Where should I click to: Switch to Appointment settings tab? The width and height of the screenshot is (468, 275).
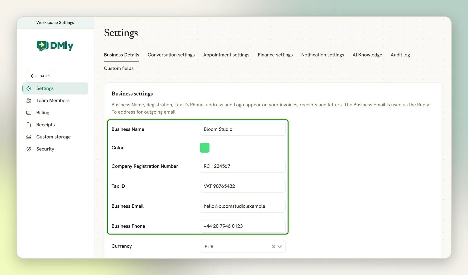[226, 55]
